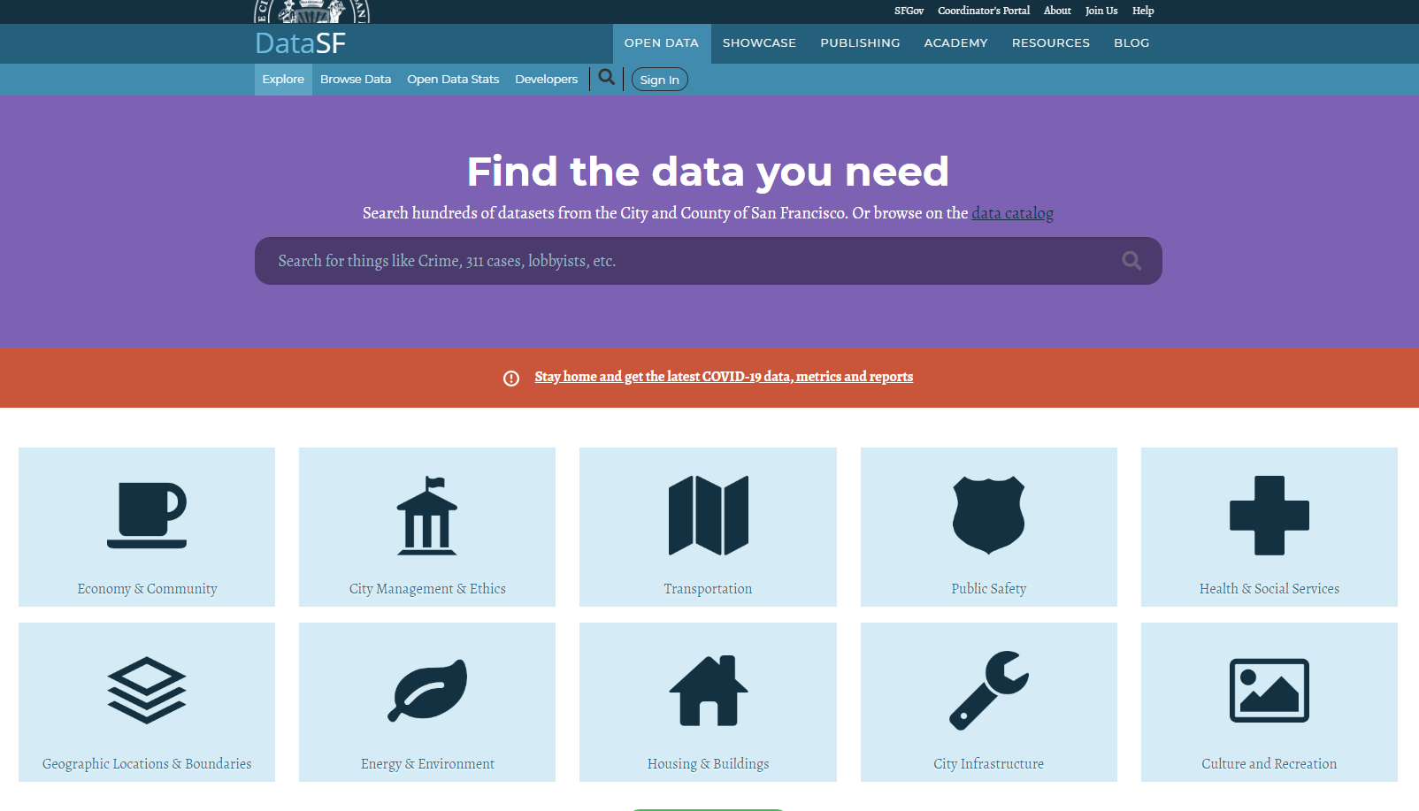Open the City Management & Ethics building icon
1419x811 pixels.
[427, 516]
